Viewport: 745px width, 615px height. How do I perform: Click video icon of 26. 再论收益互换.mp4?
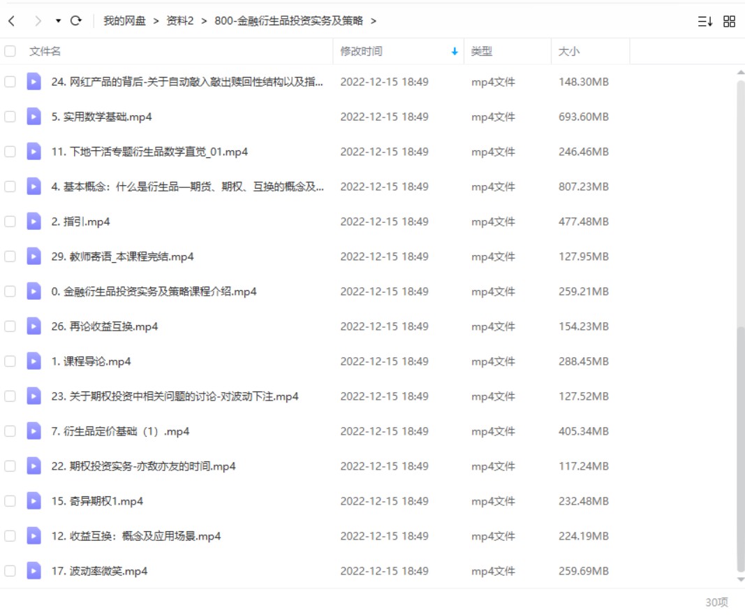[34, 326]
